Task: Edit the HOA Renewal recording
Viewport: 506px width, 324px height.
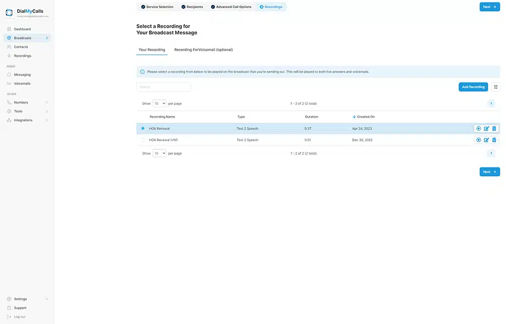Action: pos(486,129)
